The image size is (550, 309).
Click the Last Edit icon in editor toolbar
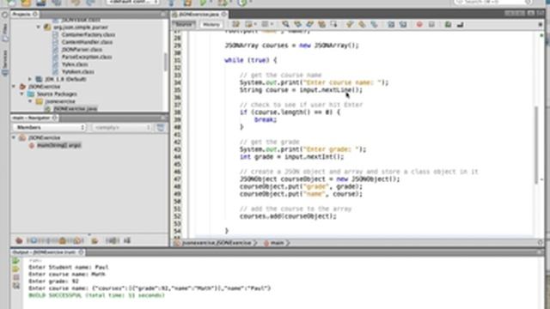click(235, 24)
